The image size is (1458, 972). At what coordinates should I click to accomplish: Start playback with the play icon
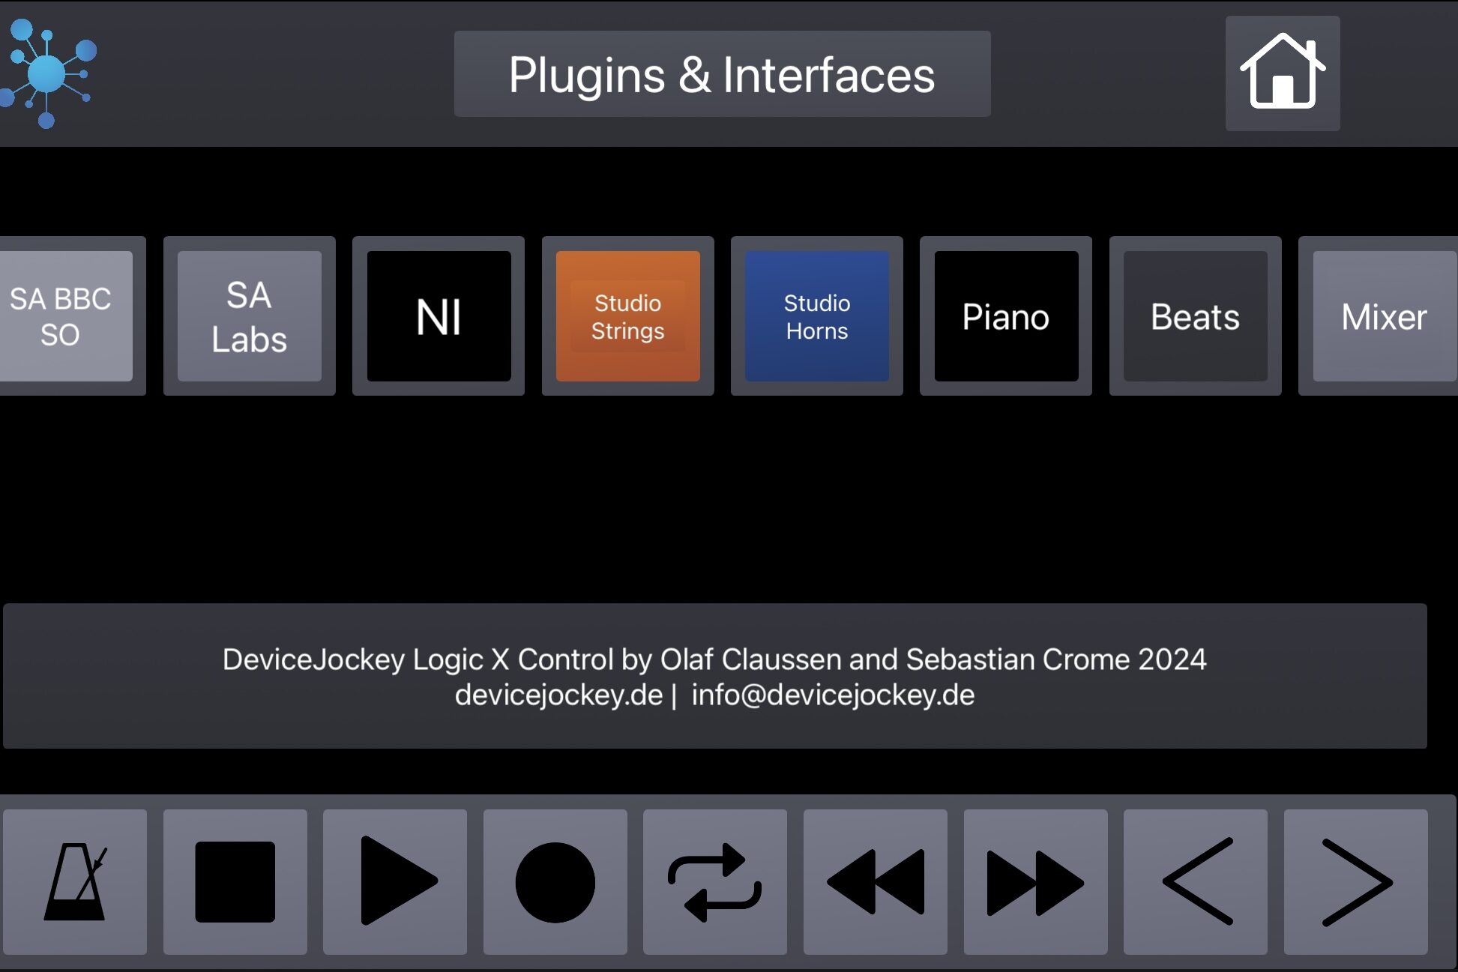coord(395,881)
